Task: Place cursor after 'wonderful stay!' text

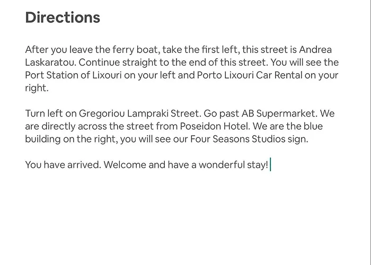Action: click(270, 165)
